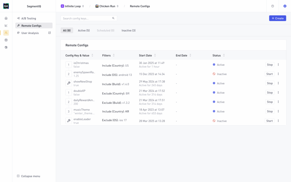Sort table by Status column
Image resolution: width=291 pixels, height=182 pixels.
tap(219, 55)
